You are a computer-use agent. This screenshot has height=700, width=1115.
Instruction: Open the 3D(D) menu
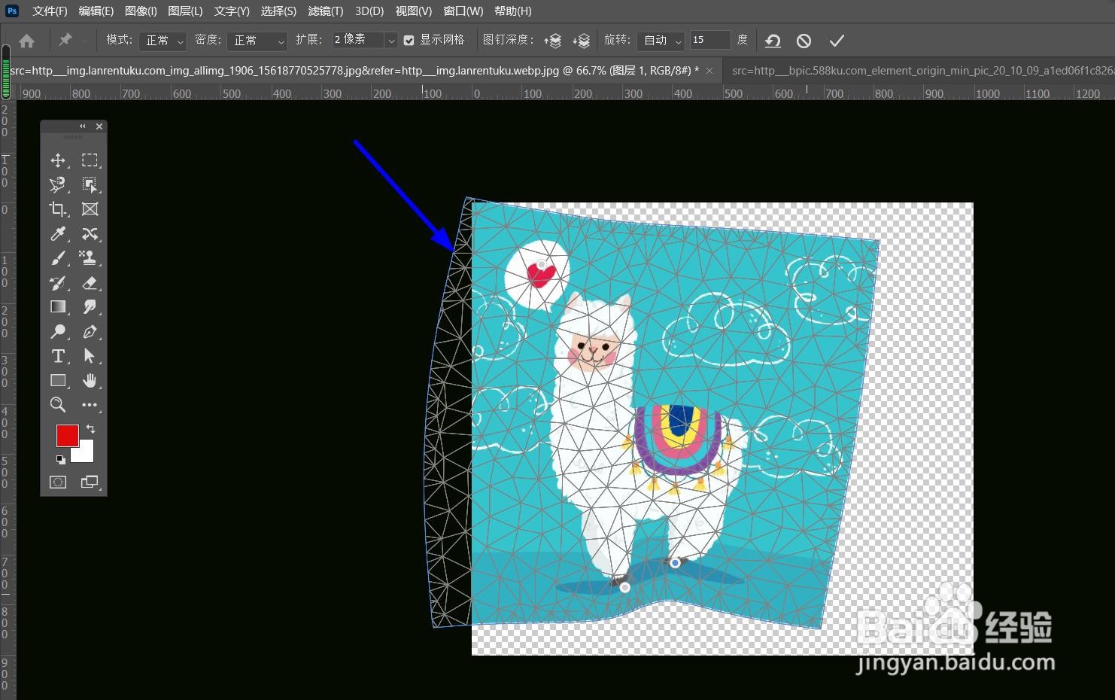(369, 11)
